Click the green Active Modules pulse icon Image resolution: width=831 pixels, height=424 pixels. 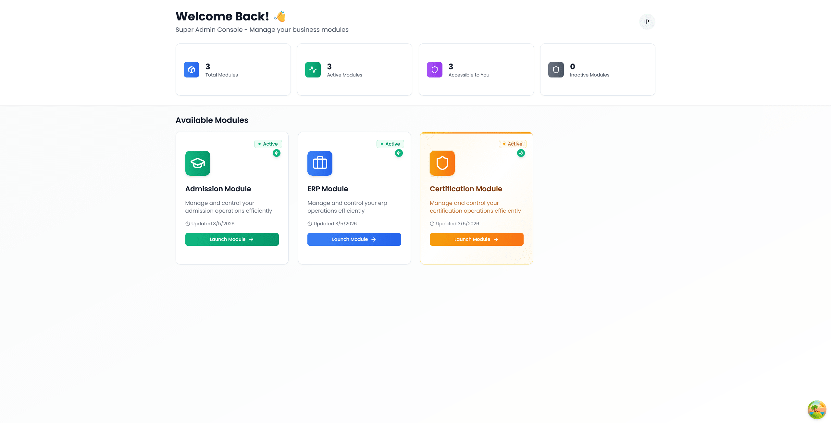pyautogui.click(x=313, y=70)
